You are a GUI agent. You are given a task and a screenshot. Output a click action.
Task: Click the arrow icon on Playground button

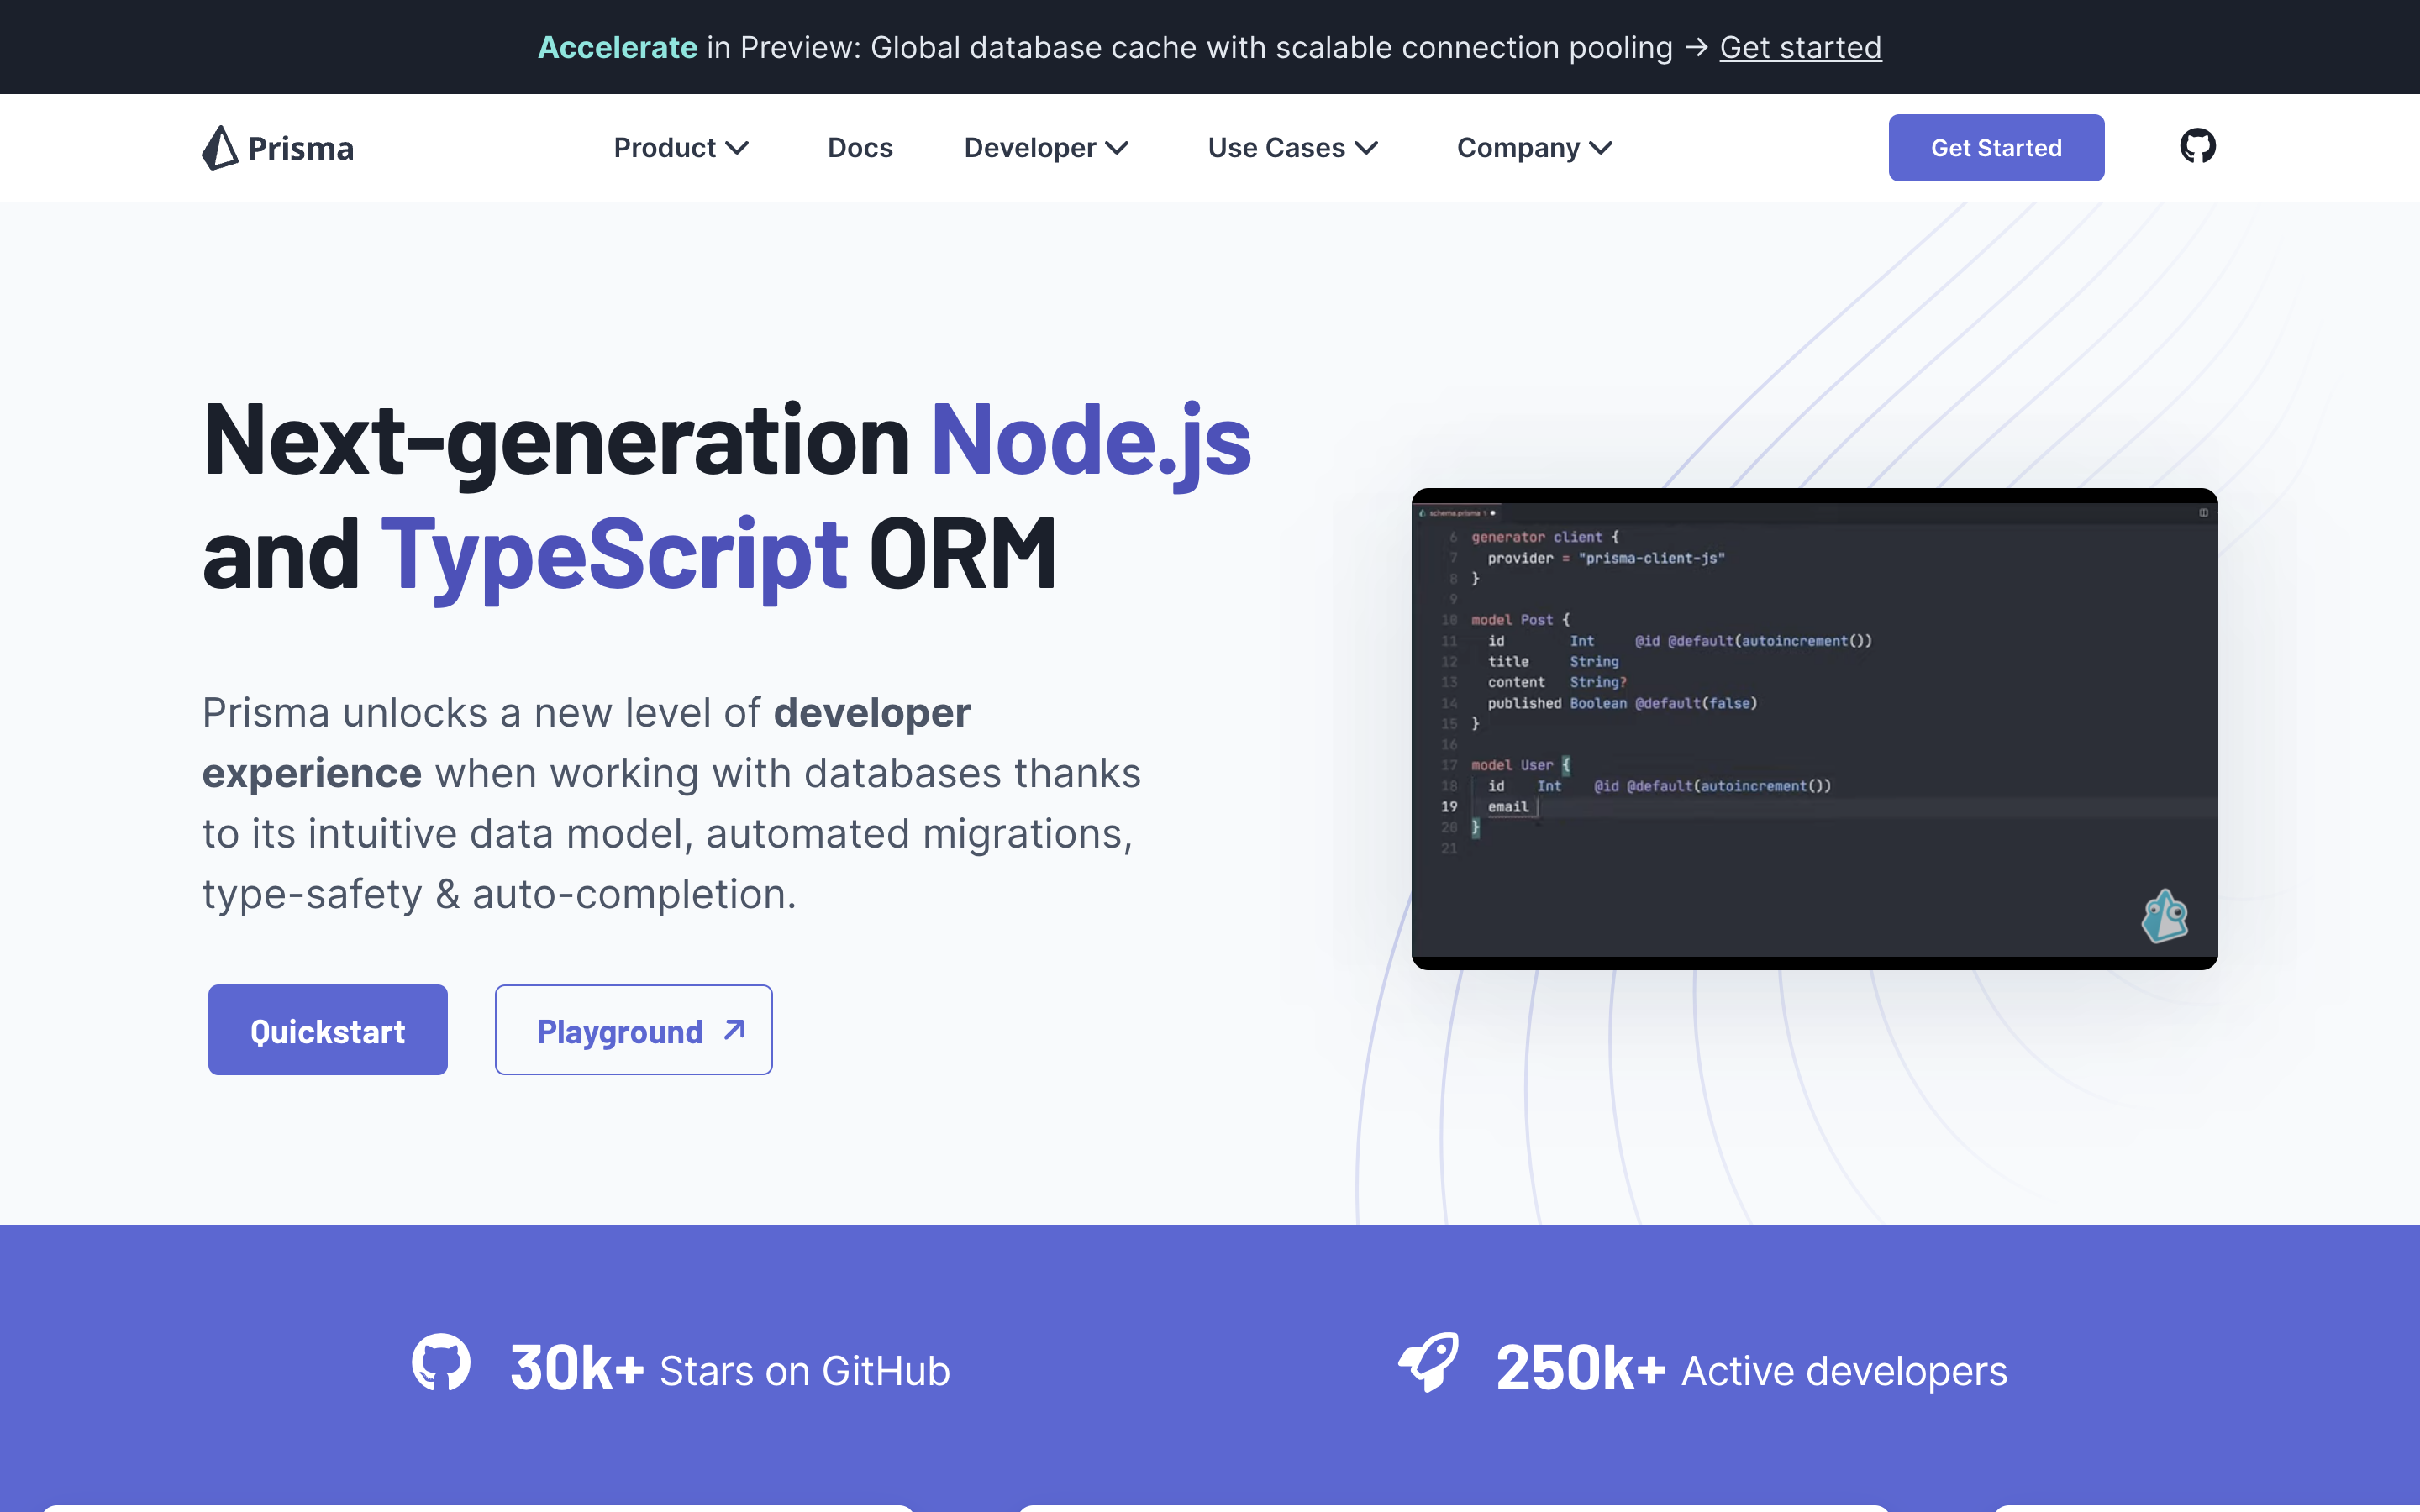coord(735,1030)
